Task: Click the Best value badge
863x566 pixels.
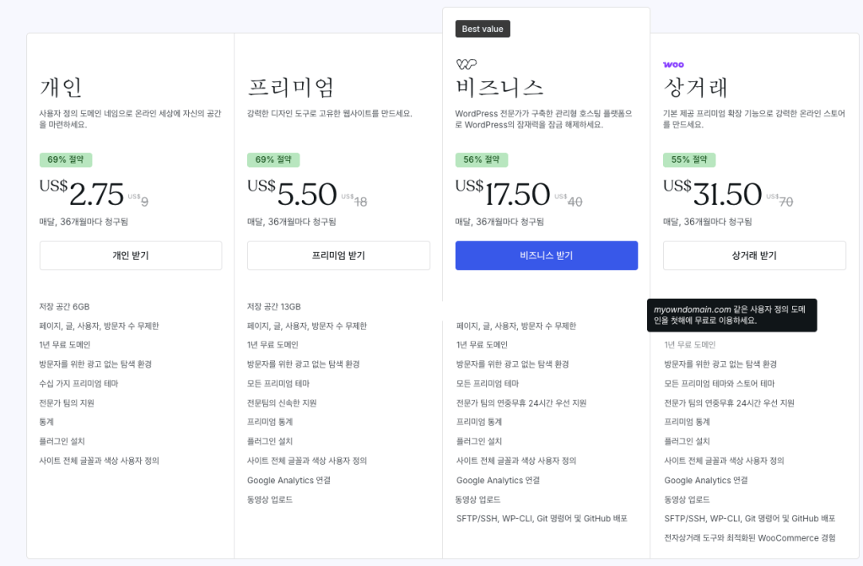Action: click(x=483, y=29)
